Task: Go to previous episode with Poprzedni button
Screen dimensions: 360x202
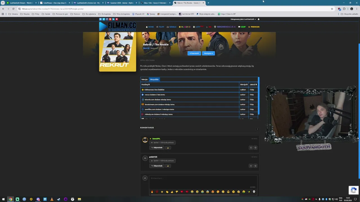Action: point(194,53)
